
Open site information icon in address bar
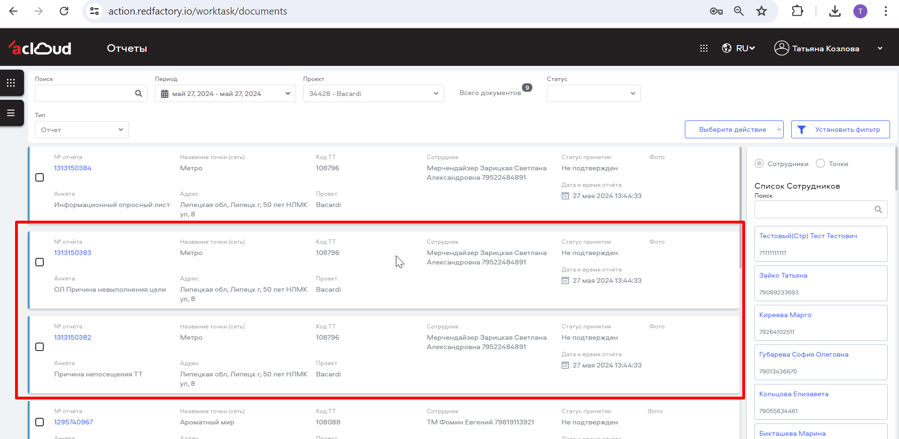coord(94,11)
